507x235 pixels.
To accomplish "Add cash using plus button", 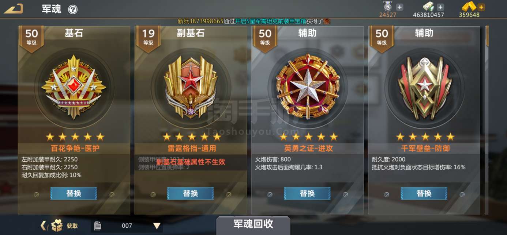I will pos(440,7).
